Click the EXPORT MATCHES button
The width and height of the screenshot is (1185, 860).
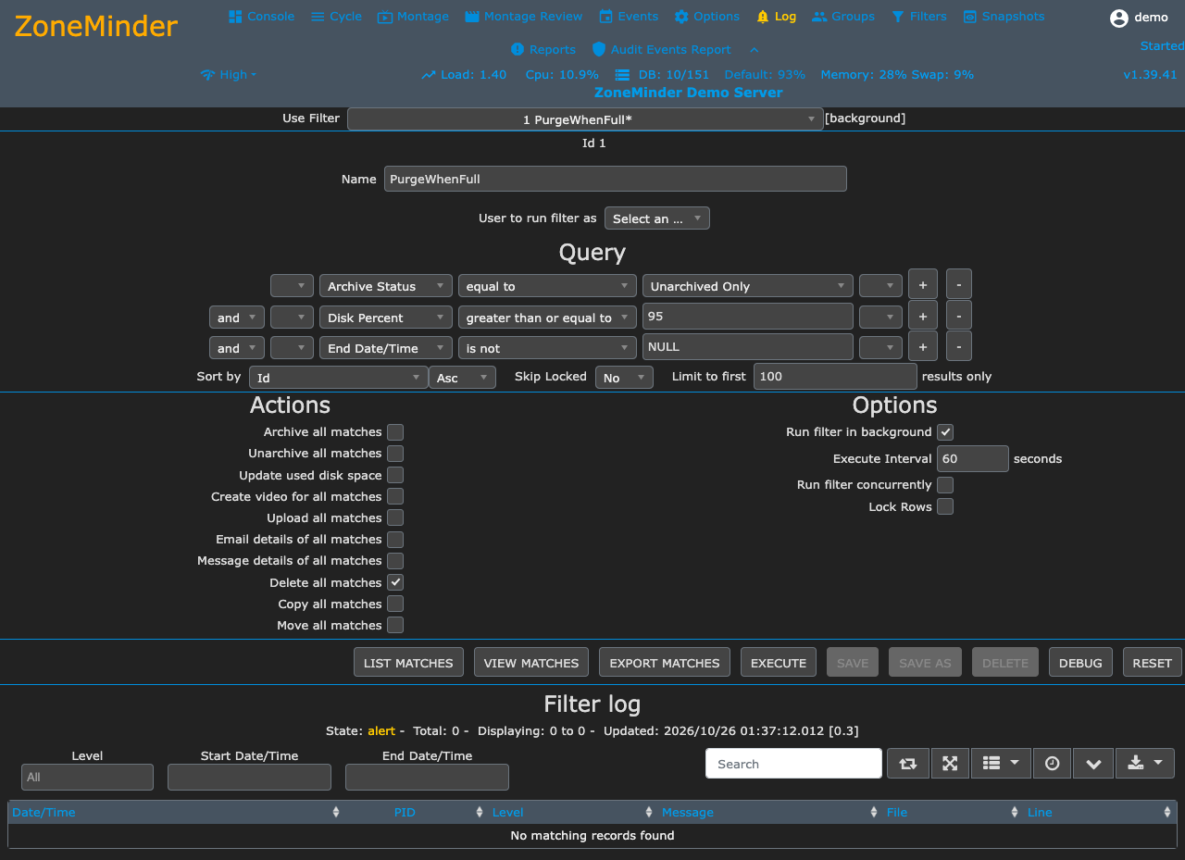665,663
